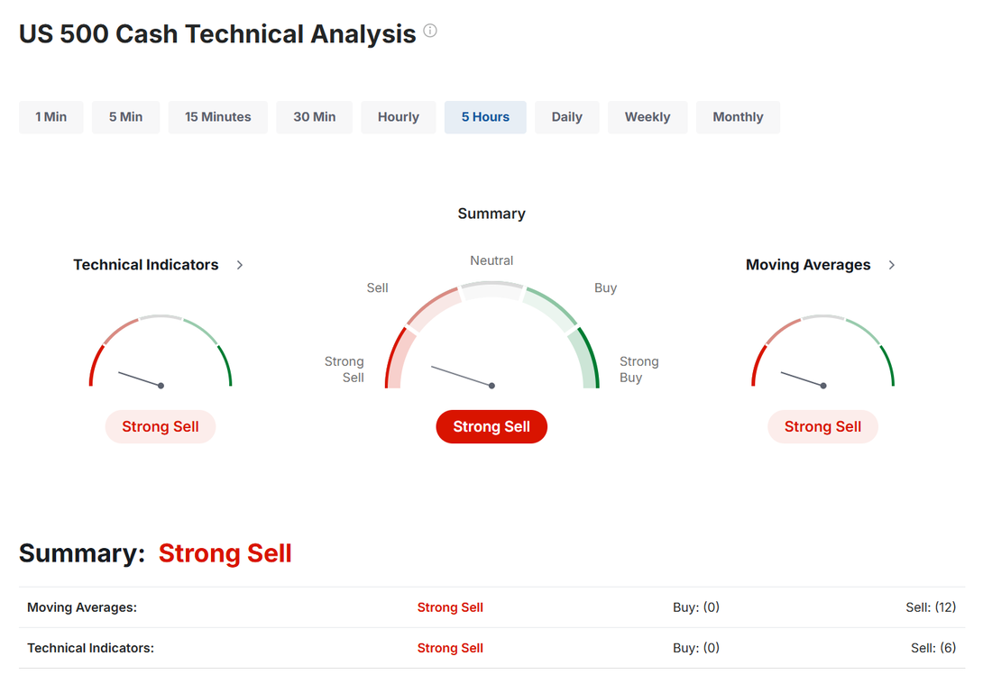Click the 'Sell' label on the summary gauge
This screenshot has height=693, width=992.
point(378,287)
